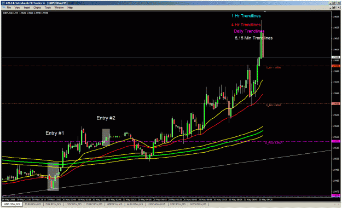Switch to the AUDUSDm,M5 chart tab
Screen dimensions: 342x208
click(x=135, y=204)
